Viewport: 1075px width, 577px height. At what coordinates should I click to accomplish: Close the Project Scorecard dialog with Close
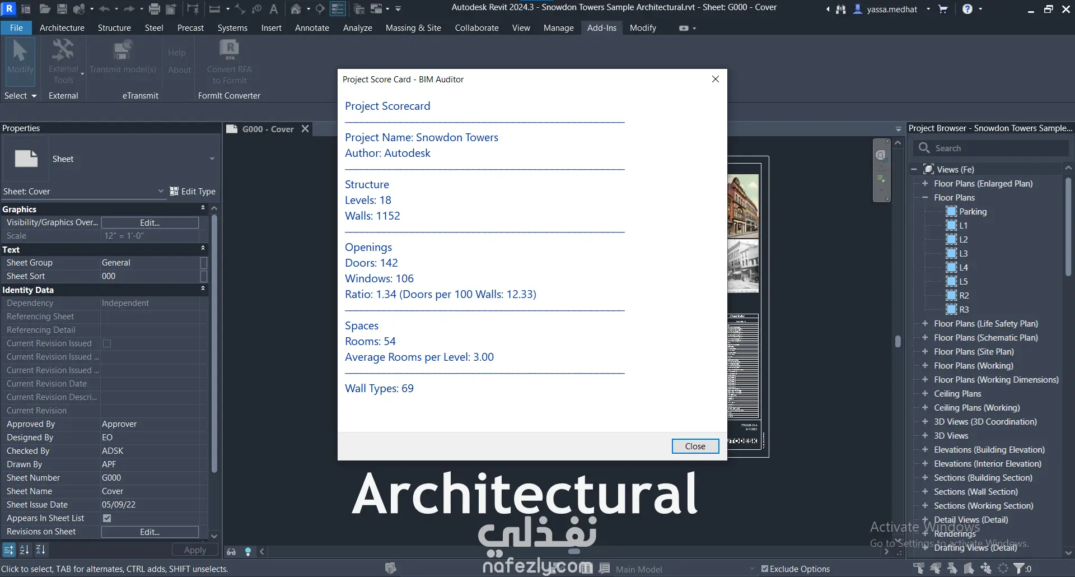point(695,446)
